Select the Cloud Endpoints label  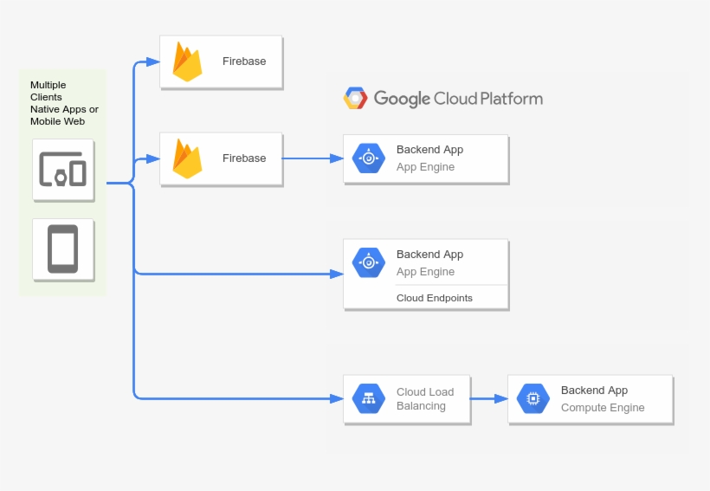(435, 298)
